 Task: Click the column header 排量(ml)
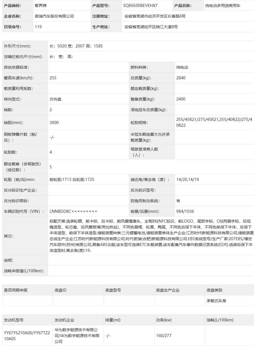pyautogui.click(x=113, y=320)
